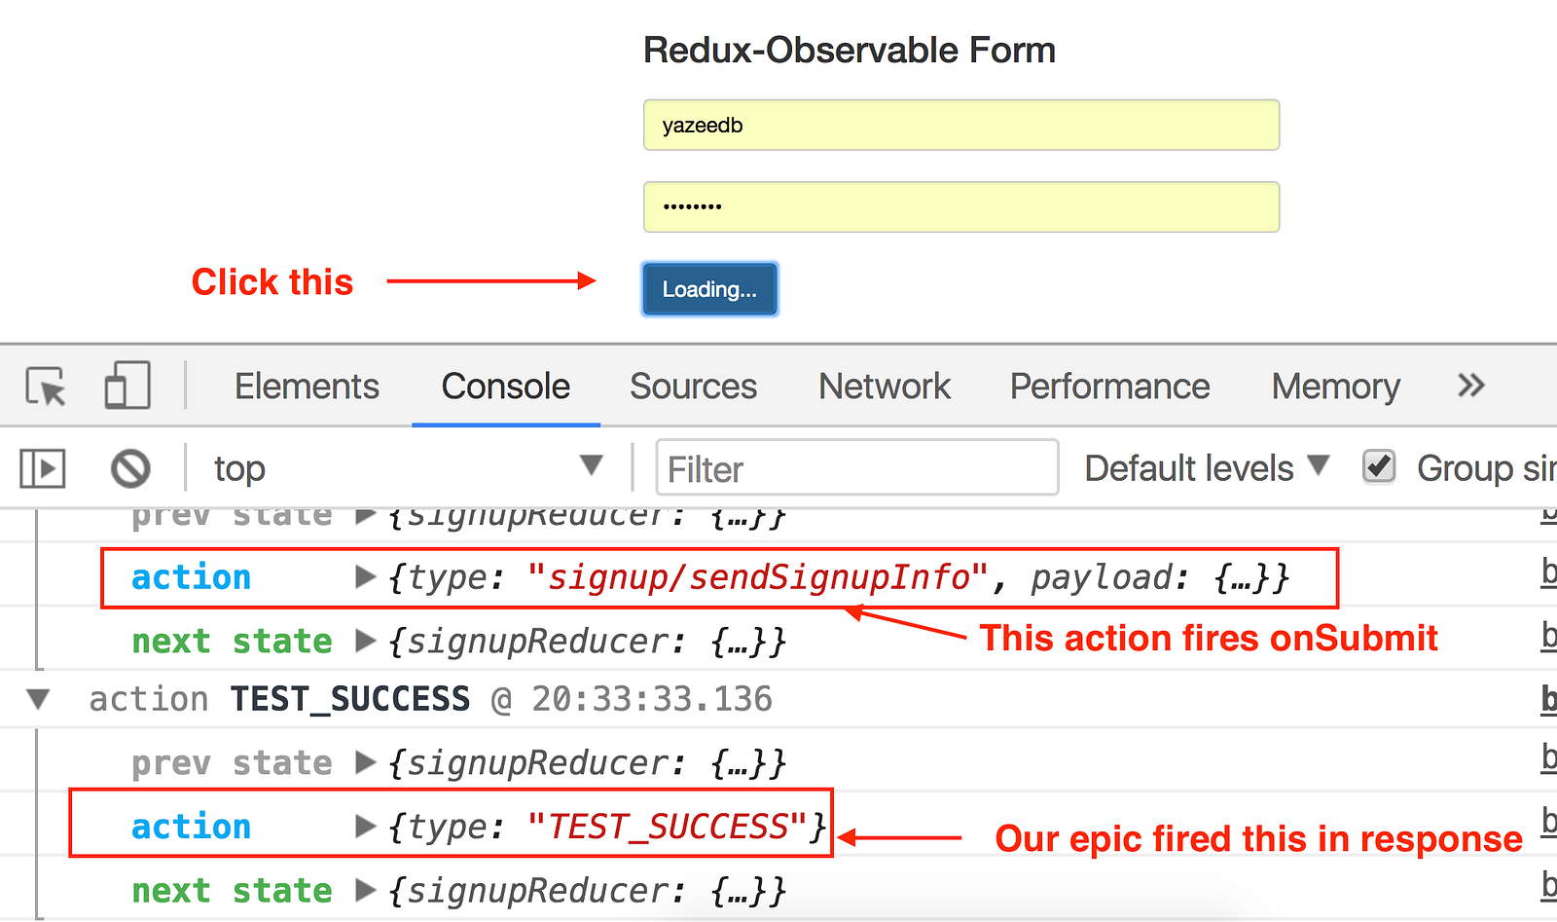
Task: Expand the last next state signupReducer object
Action: click(x=366, y=890)
